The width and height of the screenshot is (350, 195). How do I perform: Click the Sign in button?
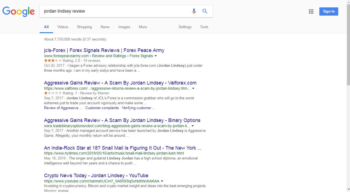(329, 11)
